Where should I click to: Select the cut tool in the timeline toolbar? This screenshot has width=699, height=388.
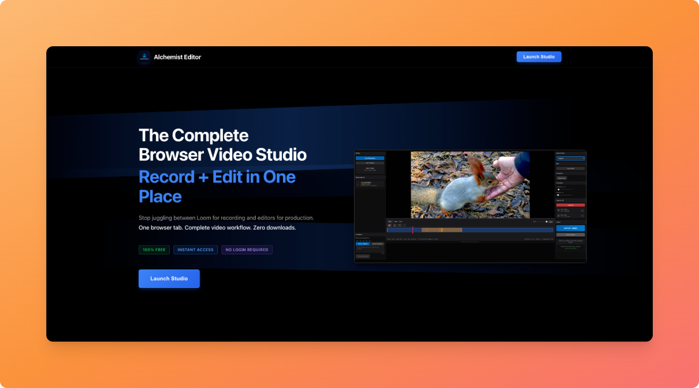click(x=389, y=225)
